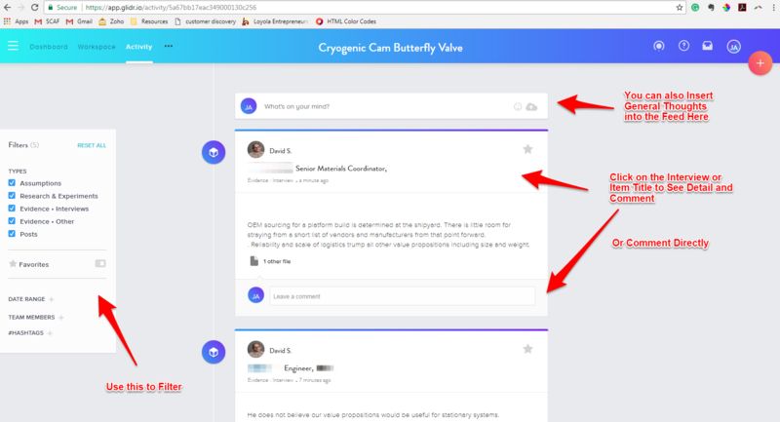The height and width of the screenshot is (422, 780).
Task: Star David S.'s Senior Materials Coordinator post
Action: click(x=527, y=149)
